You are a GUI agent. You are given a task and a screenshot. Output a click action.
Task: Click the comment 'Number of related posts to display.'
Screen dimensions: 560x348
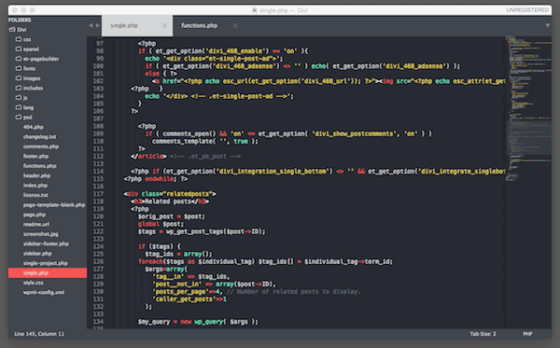[294, 292]
